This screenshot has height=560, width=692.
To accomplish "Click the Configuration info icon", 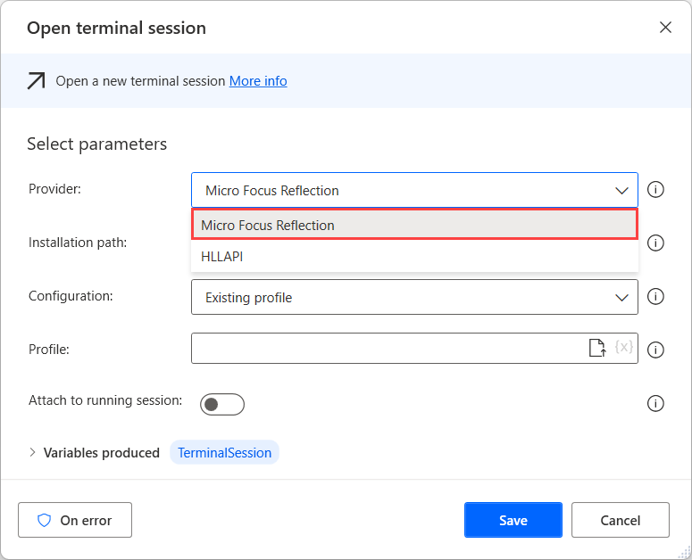I will tap(655, 297).
